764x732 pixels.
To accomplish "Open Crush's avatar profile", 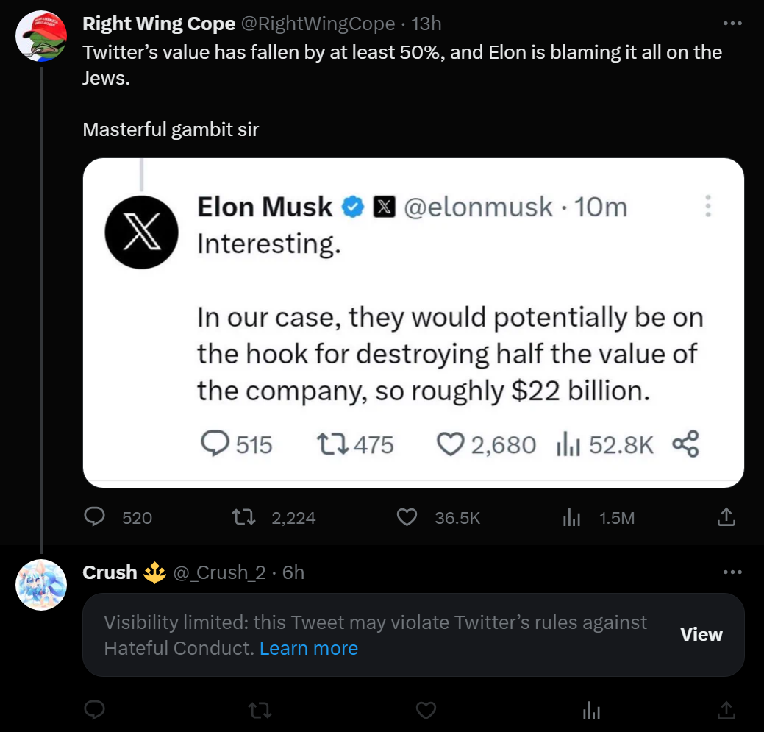I will pos(41,585).
